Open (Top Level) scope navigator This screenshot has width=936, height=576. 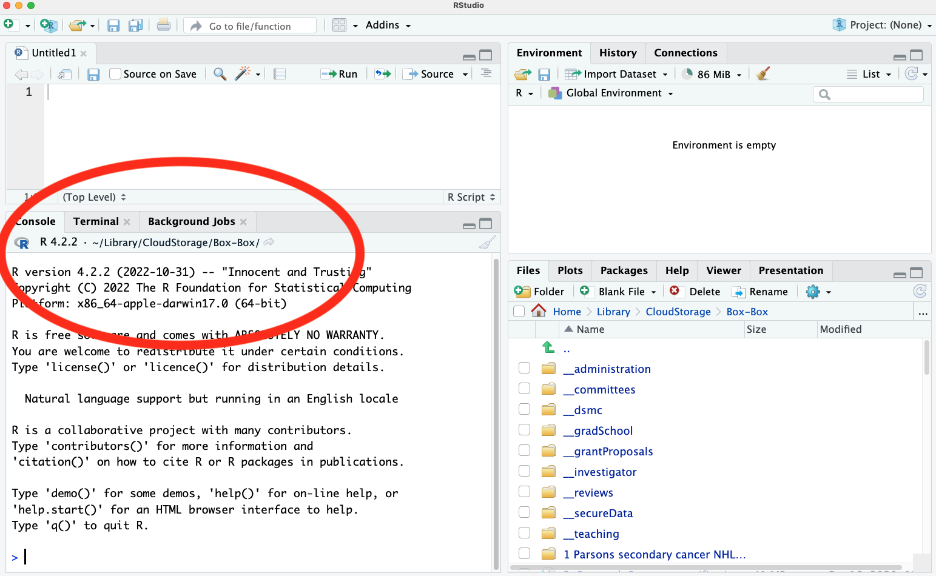tap(95, 197)
